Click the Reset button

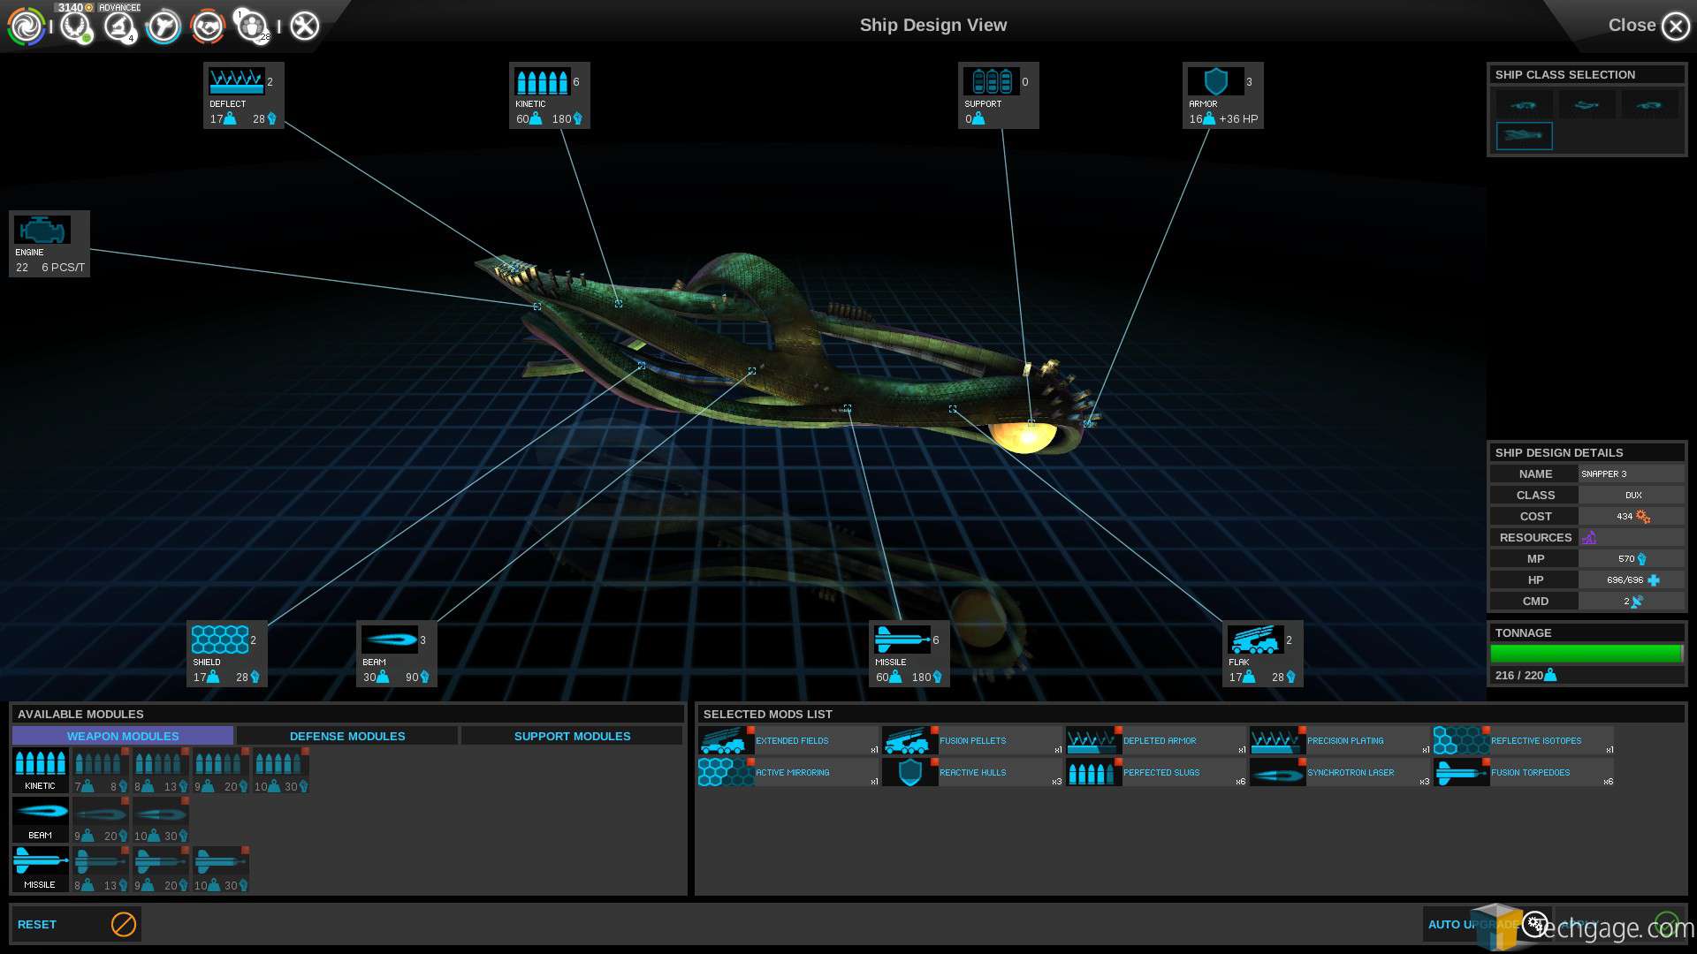(76, 924)
